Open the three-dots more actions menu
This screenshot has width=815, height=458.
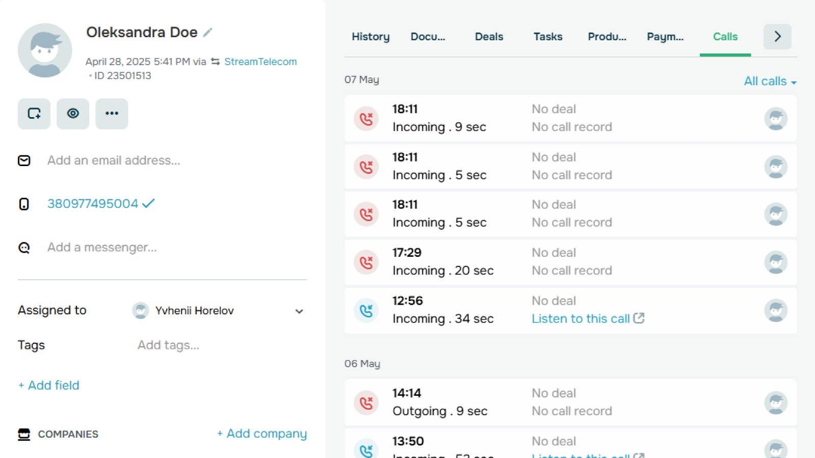pyautogui.click(x=112, y=114)
